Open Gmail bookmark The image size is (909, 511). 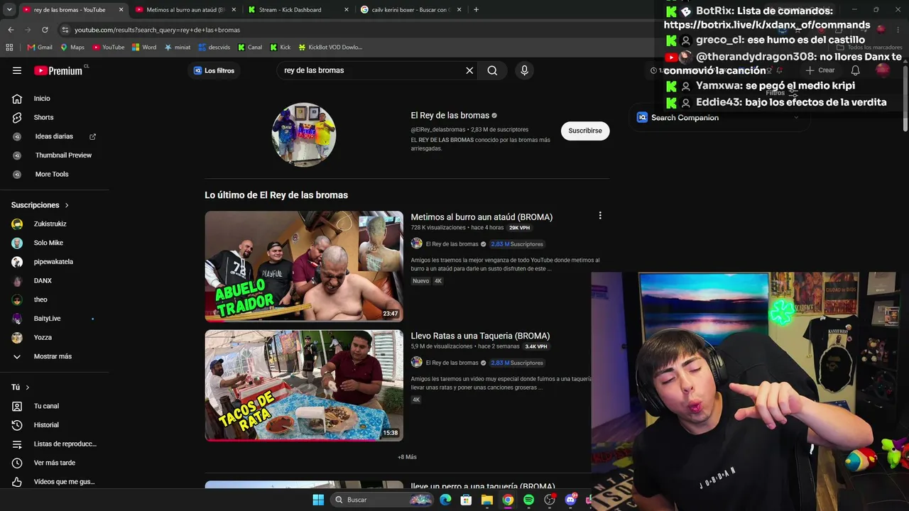pos(40,48)
